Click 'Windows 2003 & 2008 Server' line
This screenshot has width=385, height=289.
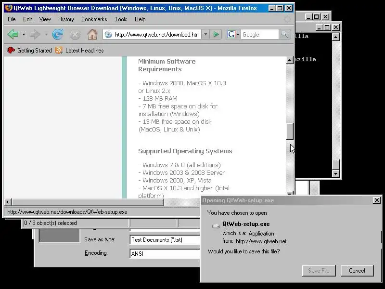click(181, 173)
